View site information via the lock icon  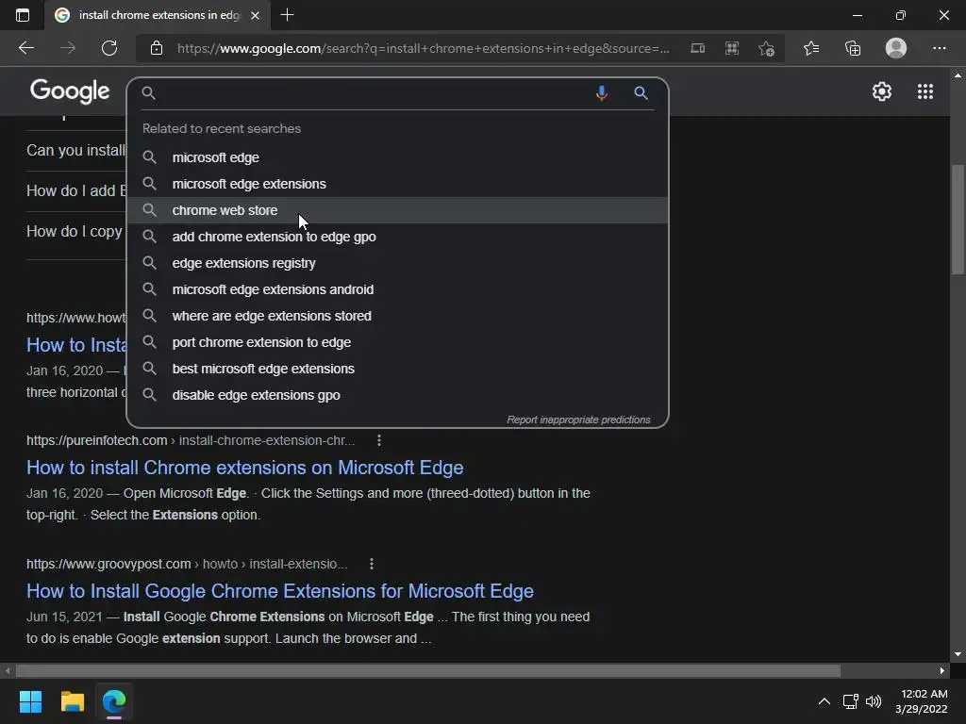(157, 48)
